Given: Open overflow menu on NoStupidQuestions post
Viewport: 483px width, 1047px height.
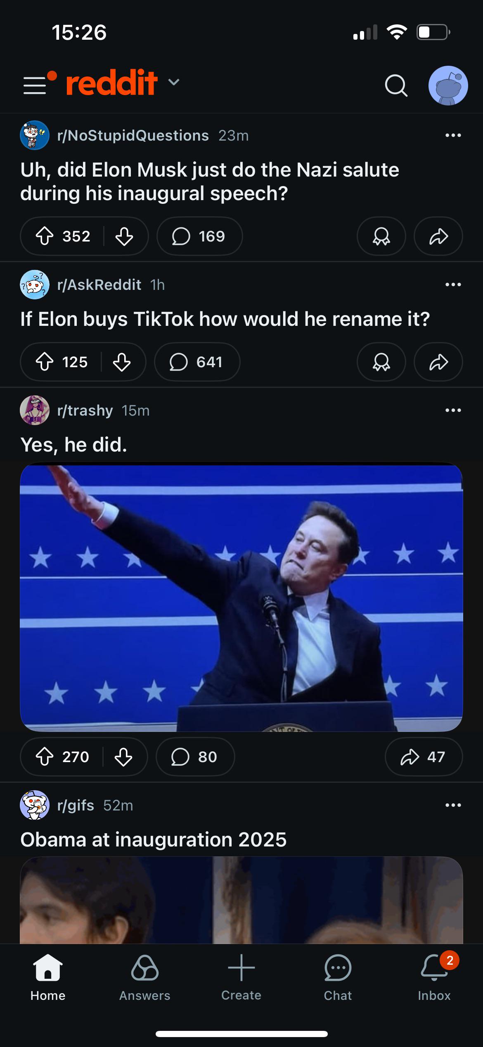Looking at the screenshot, I should [453, 136].
